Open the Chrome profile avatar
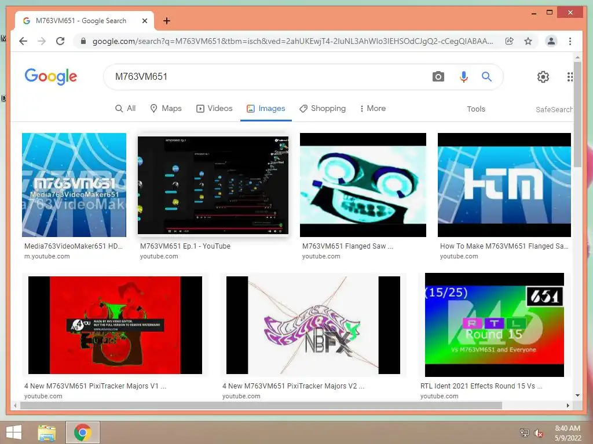This screenshot has height=444, width=593. [551, 41]
